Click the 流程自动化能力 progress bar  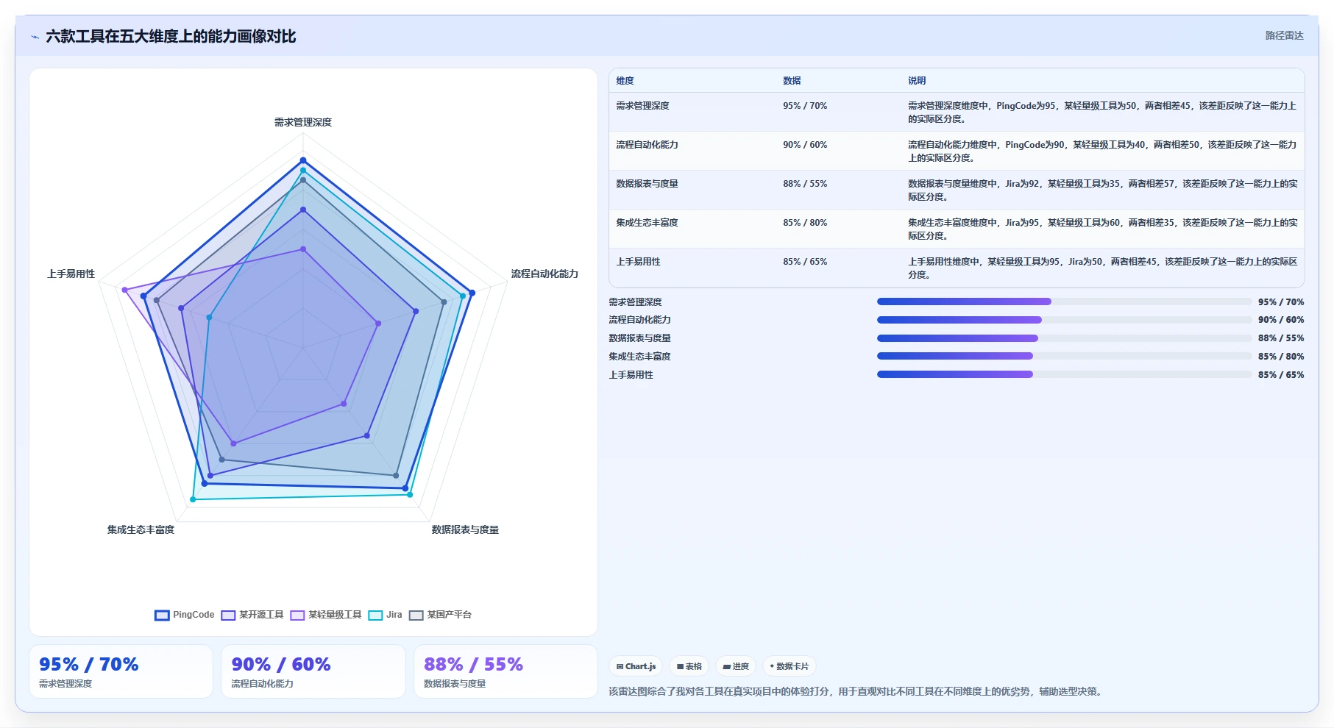(x=1064, y=320)
